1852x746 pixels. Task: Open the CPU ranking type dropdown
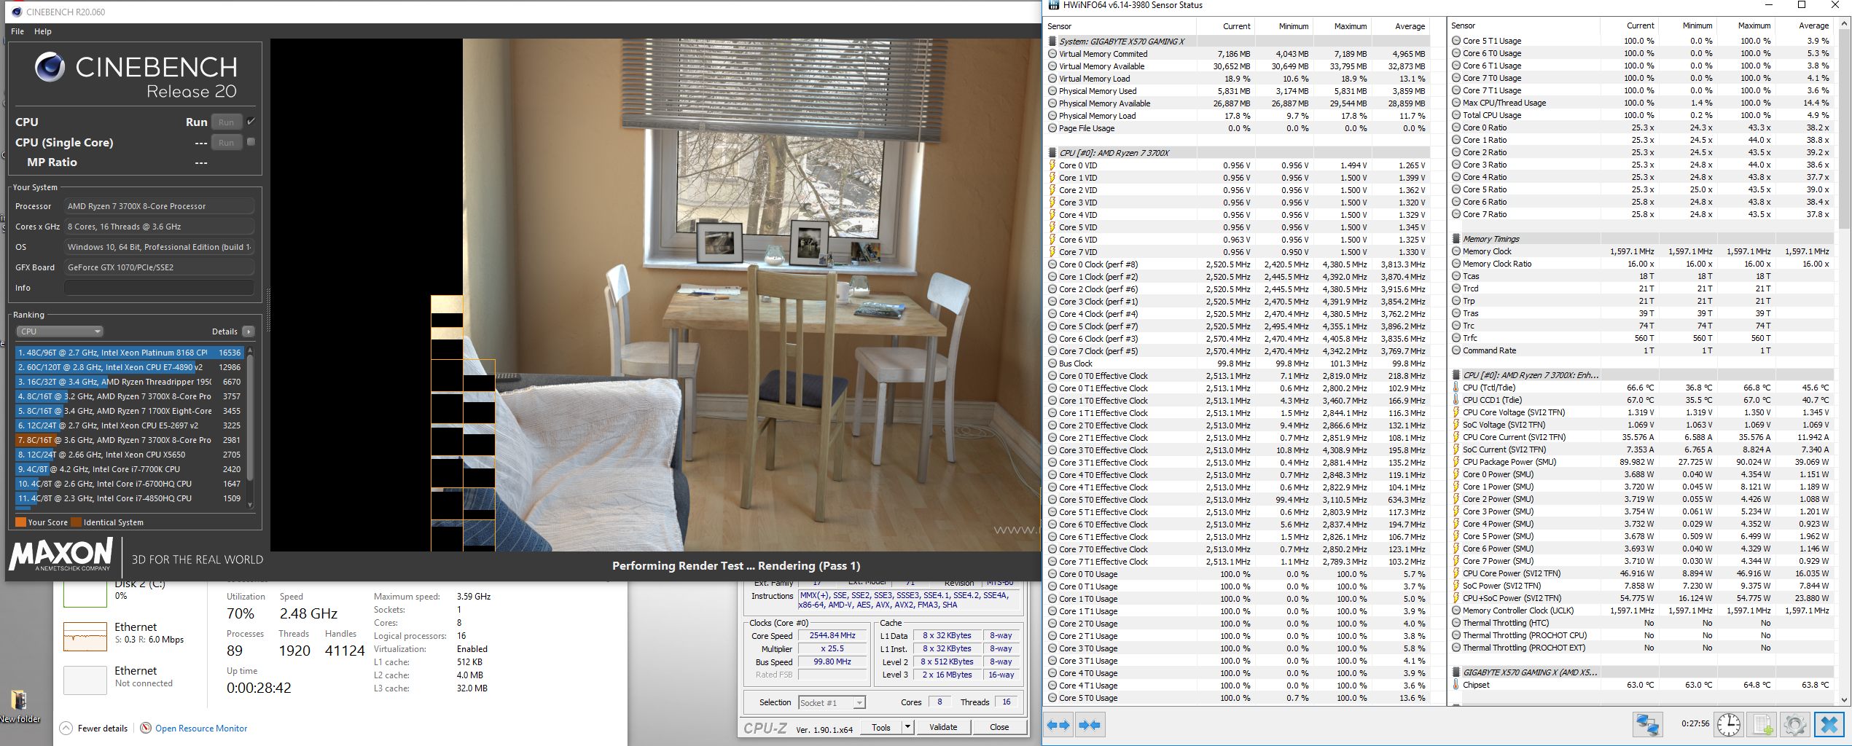[x=60, y=331]
